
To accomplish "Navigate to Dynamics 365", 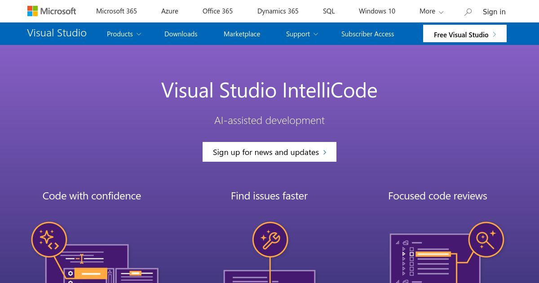I will 278,11.
